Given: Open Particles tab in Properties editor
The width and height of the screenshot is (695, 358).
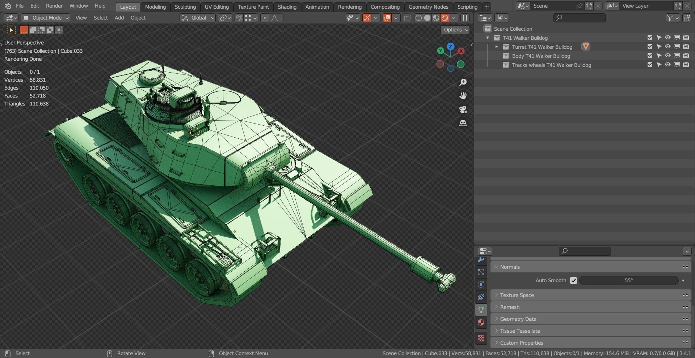Looking at the screenshot, I should [481, 272].
